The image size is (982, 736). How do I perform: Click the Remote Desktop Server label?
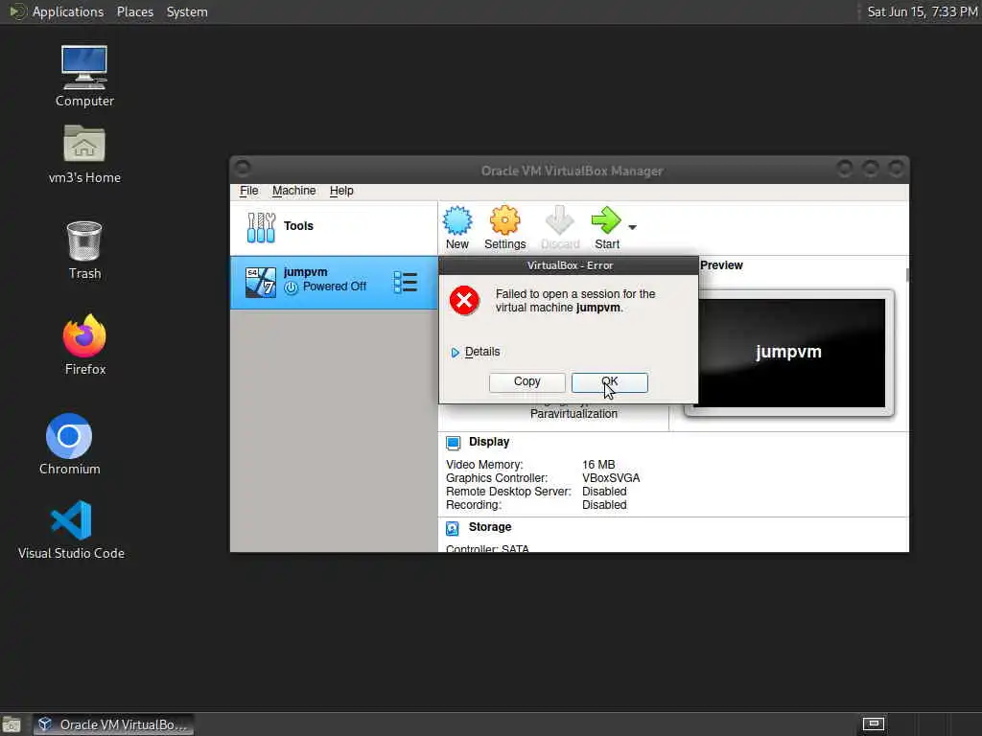508,492
